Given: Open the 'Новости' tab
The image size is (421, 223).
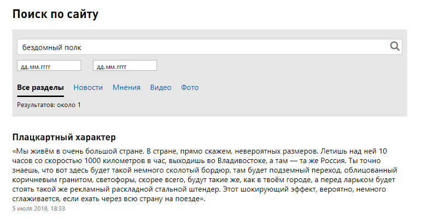Looking at the screenshot, I should pyautogui.click(x=88, y=87).
